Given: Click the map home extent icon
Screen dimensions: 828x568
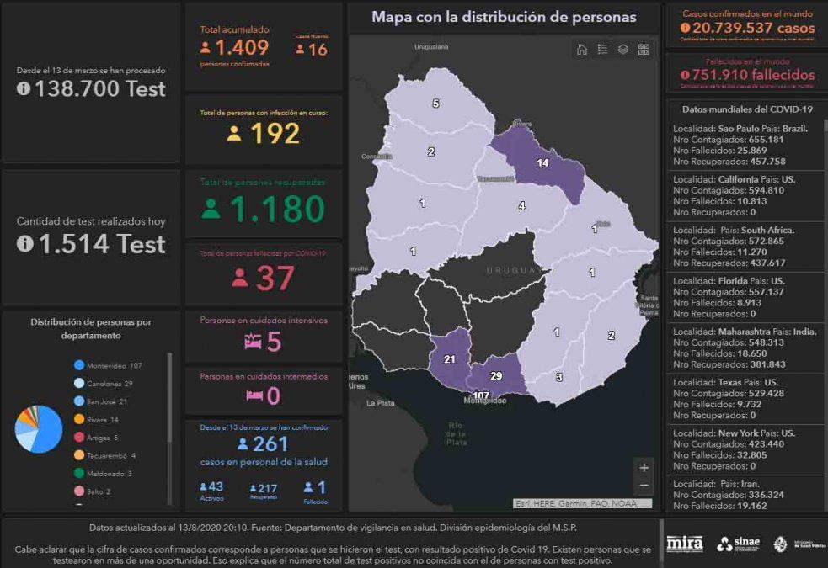Looking at the screenshot, I should tap(581, 50).
